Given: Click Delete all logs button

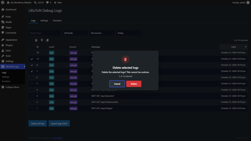Looking at the screenshot, I should click(38, 123).
